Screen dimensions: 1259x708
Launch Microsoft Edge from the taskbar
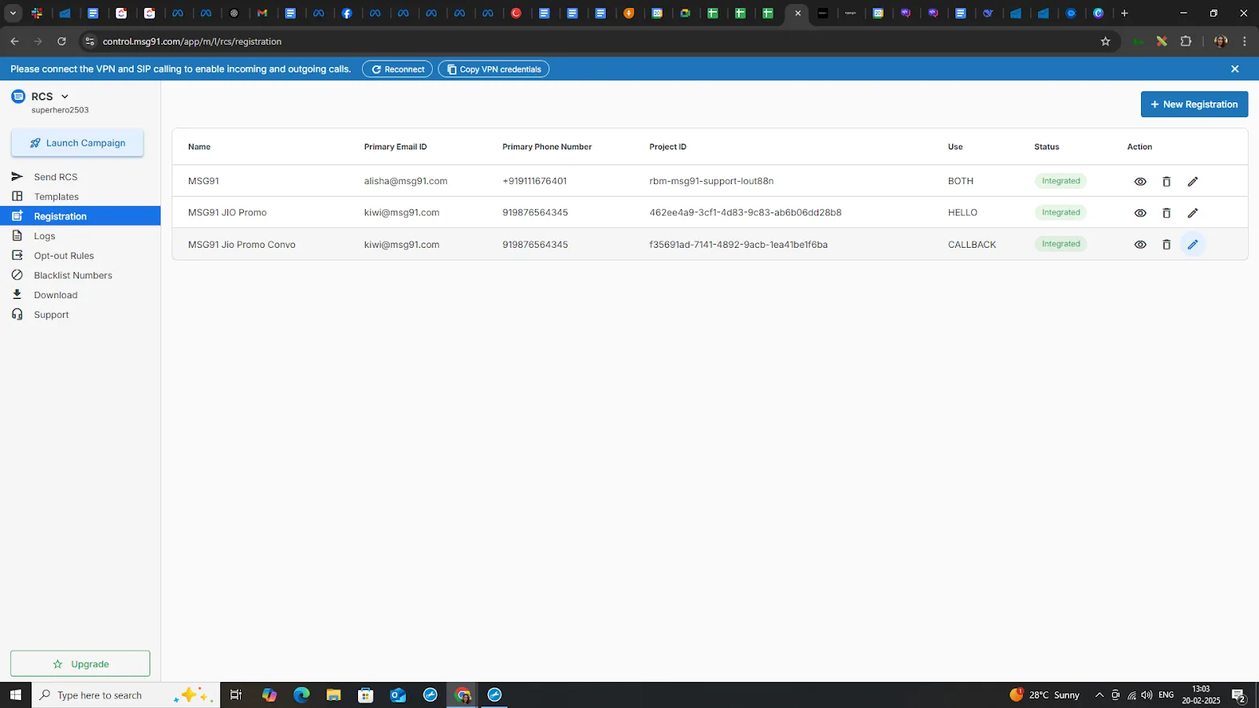click(301, 695)
